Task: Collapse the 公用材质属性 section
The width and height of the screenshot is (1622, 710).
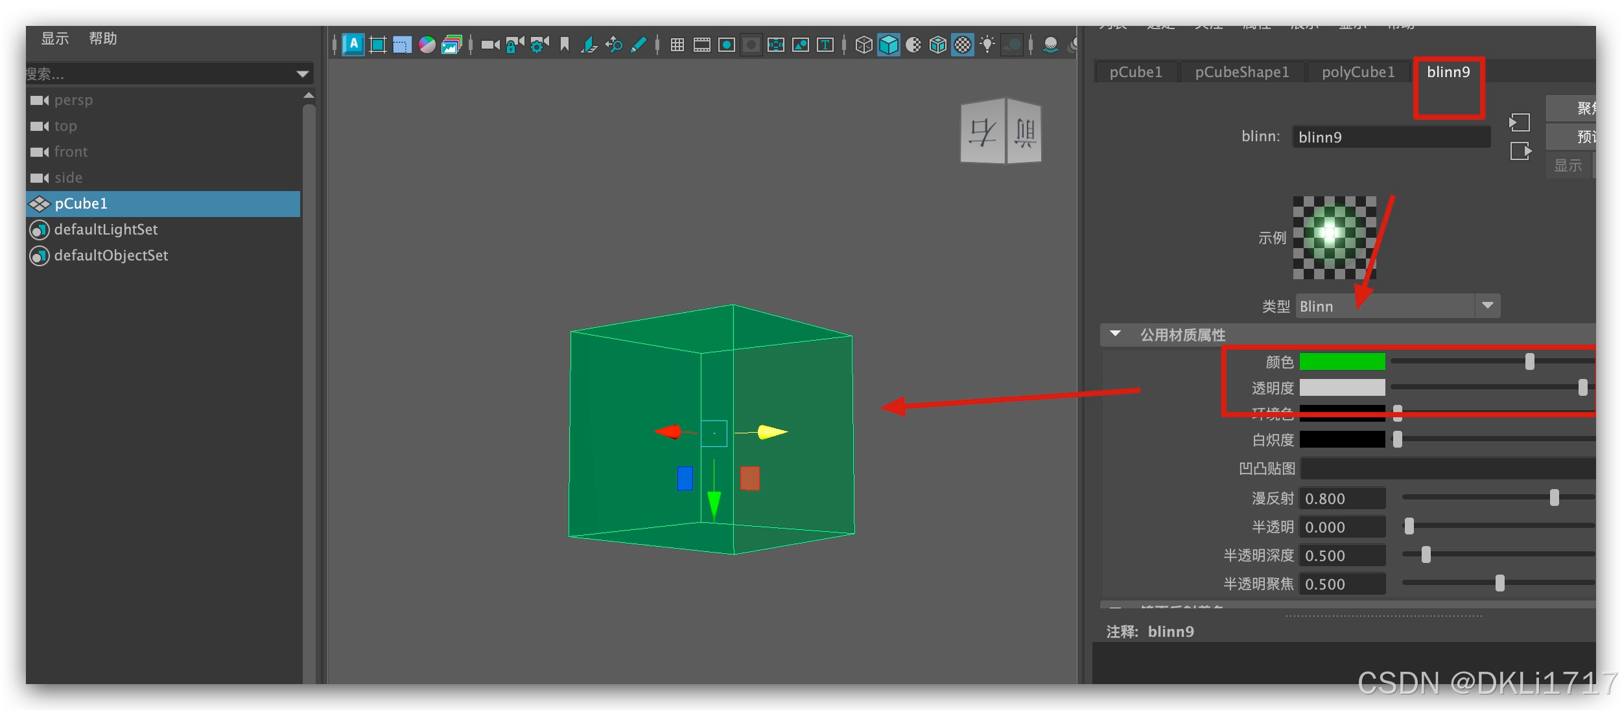Action: [x=1115, y=334]
